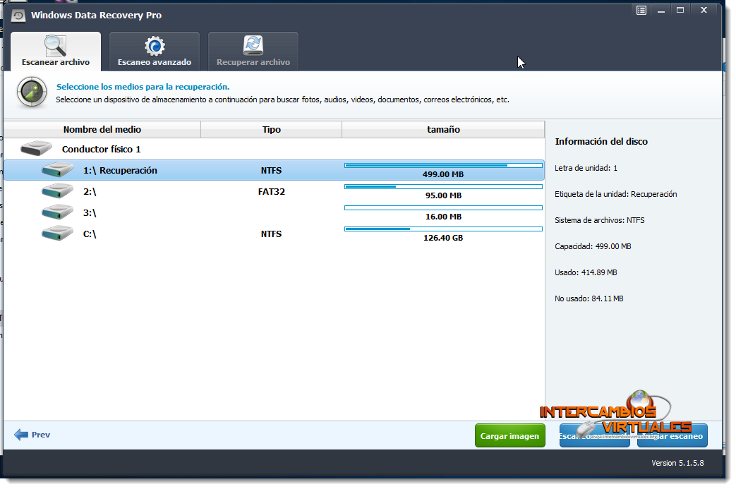
Task: Open the list menu icon in title bar
Action: 641,11
